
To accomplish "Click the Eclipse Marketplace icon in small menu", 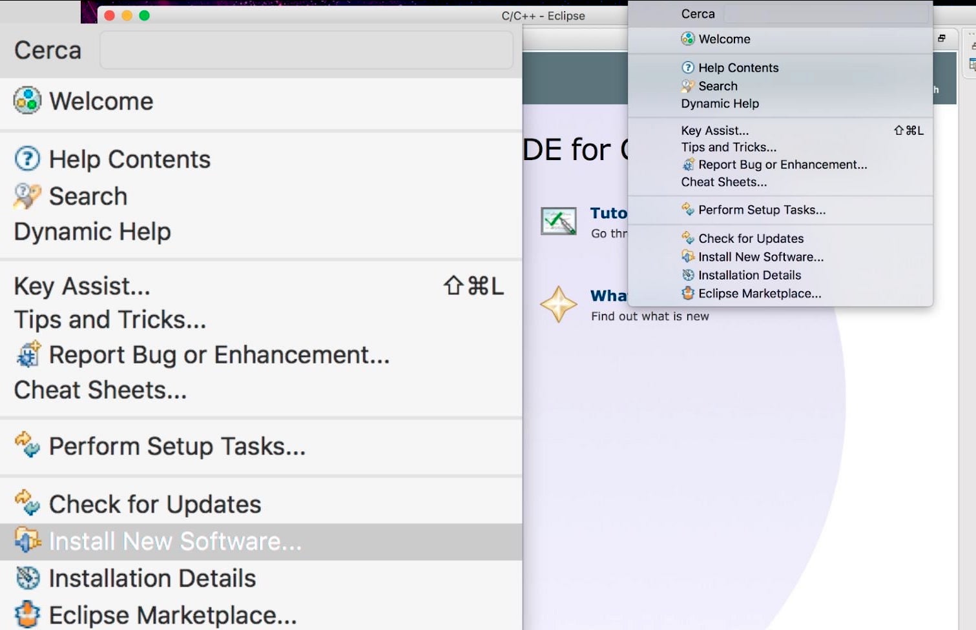I will pyautogui.click(x=688, y=294).
